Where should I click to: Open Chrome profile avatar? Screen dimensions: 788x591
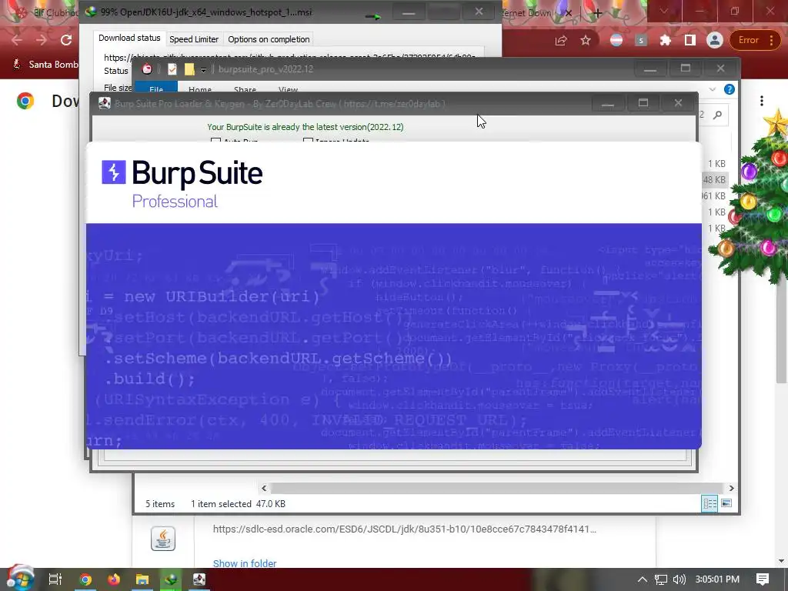(714, 40)
